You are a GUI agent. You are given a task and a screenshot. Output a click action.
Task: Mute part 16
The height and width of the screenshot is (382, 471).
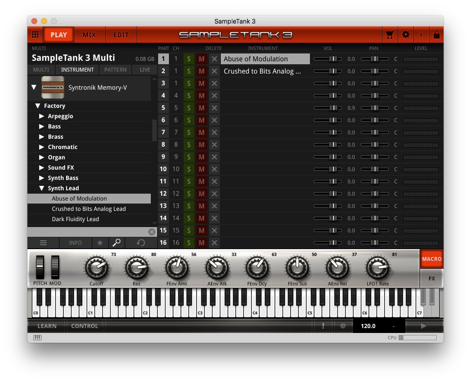202,243
